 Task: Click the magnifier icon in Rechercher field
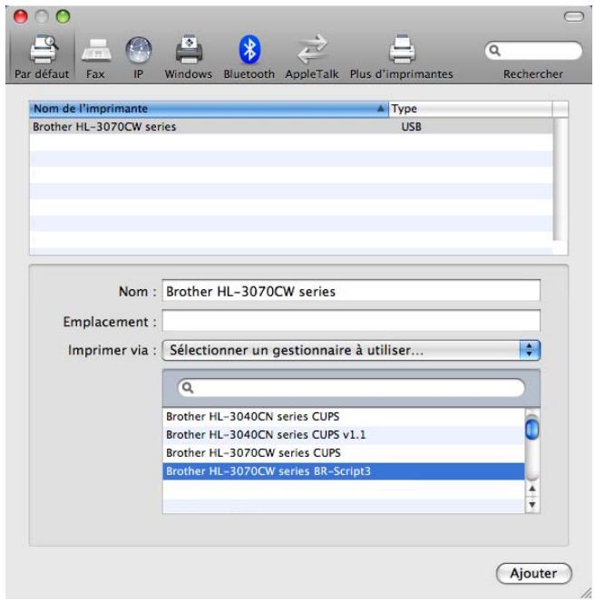(494, 51)
